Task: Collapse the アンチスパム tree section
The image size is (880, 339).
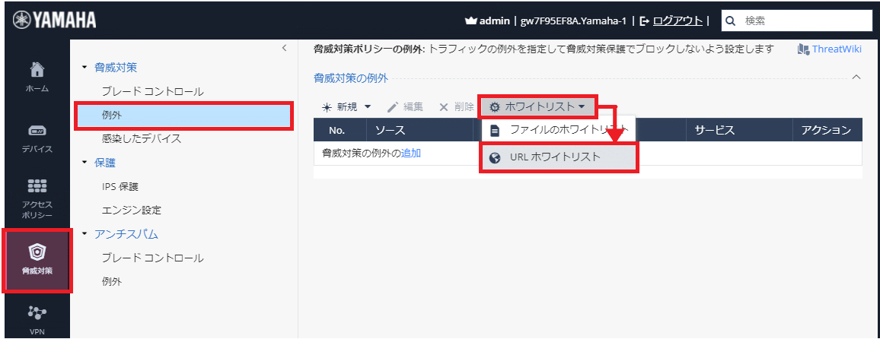Action: point(84,234)
